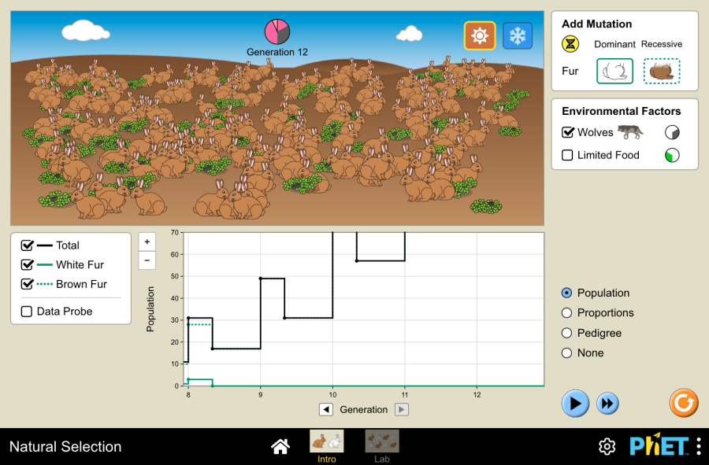Switch environment to equator sun mode
Image resolution: width=709 pixels, height=465 pixels.
pos(480,35)
